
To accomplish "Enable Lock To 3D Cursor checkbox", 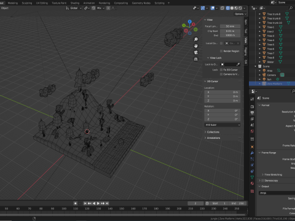I will pos(221,70).
